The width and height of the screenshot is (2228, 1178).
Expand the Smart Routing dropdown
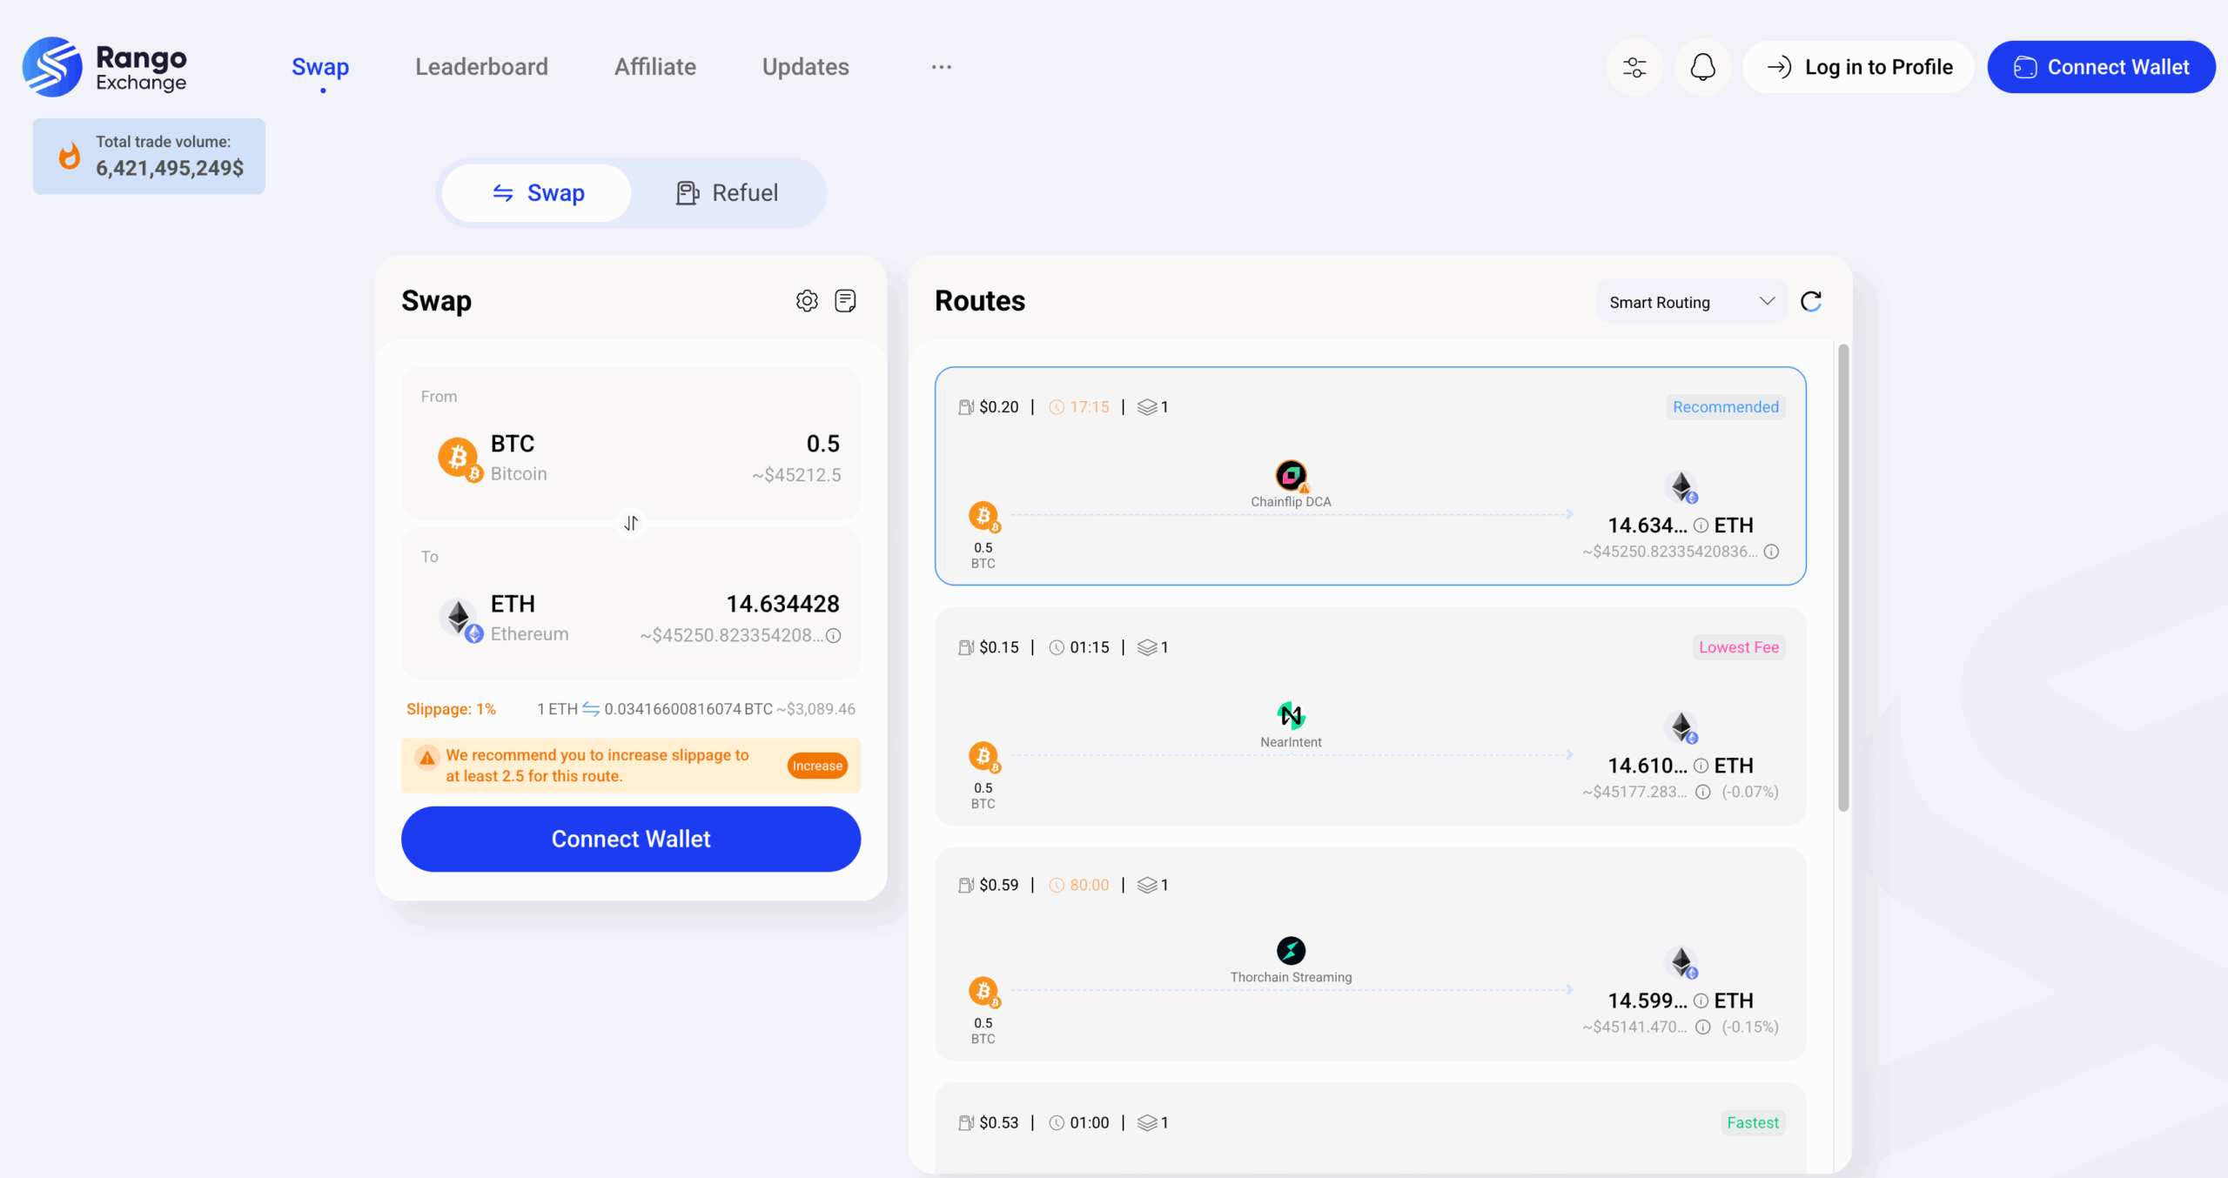[1690, 301]
